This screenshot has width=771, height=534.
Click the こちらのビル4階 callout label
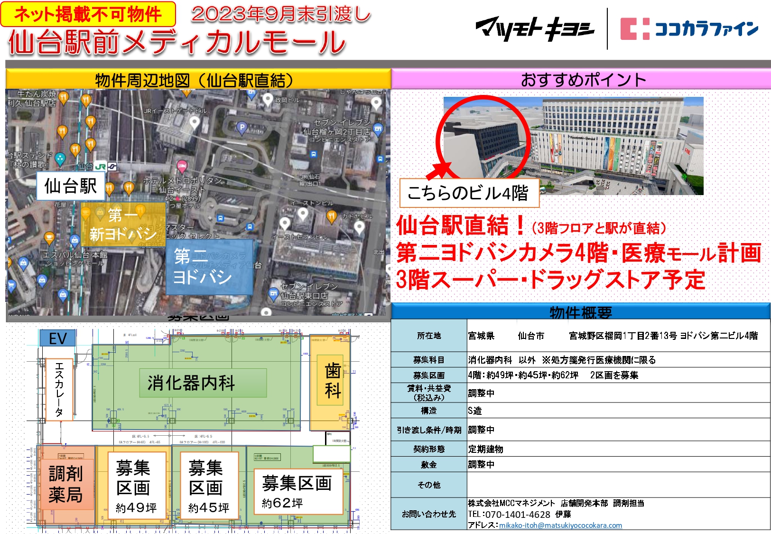coord(469,193)
